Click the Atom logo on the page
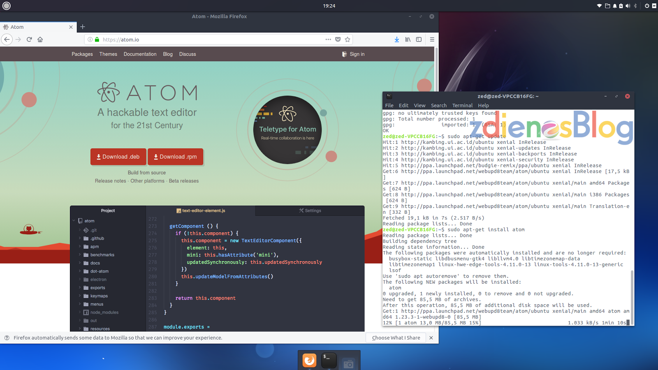 pos(147,92)
